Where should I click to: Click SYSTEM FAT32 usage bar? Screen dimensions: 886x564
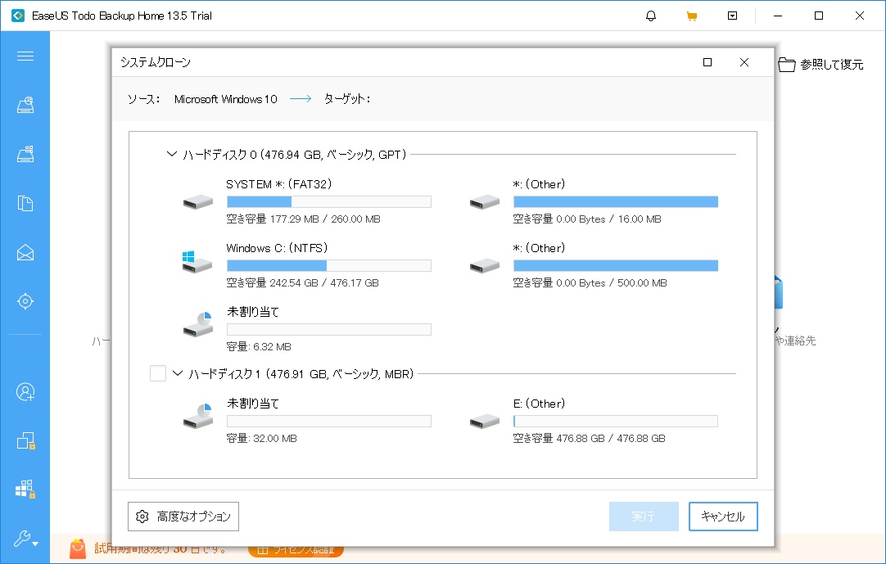pos(329,201)
